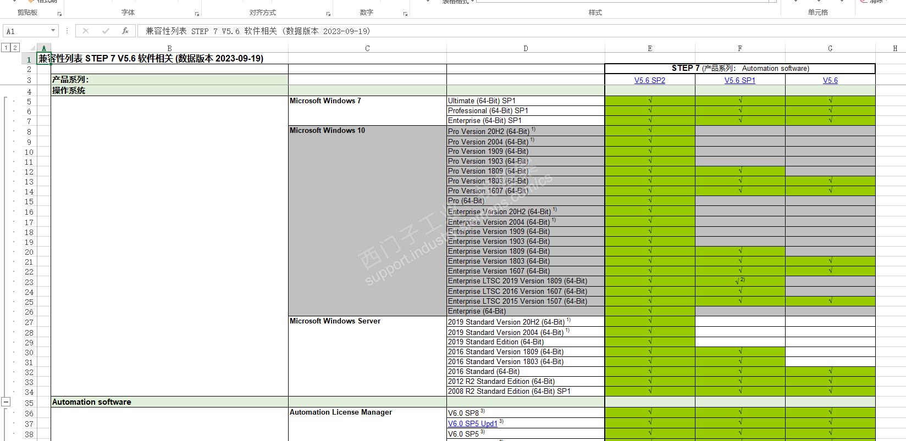
Task: Select the 2016 Standard (64-Bit) cell
Action: coord(526,371)
